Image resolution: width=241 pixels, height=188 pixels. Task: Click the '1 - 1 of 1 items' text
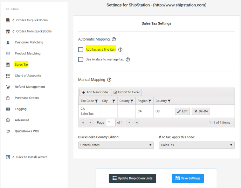point(220,123)
